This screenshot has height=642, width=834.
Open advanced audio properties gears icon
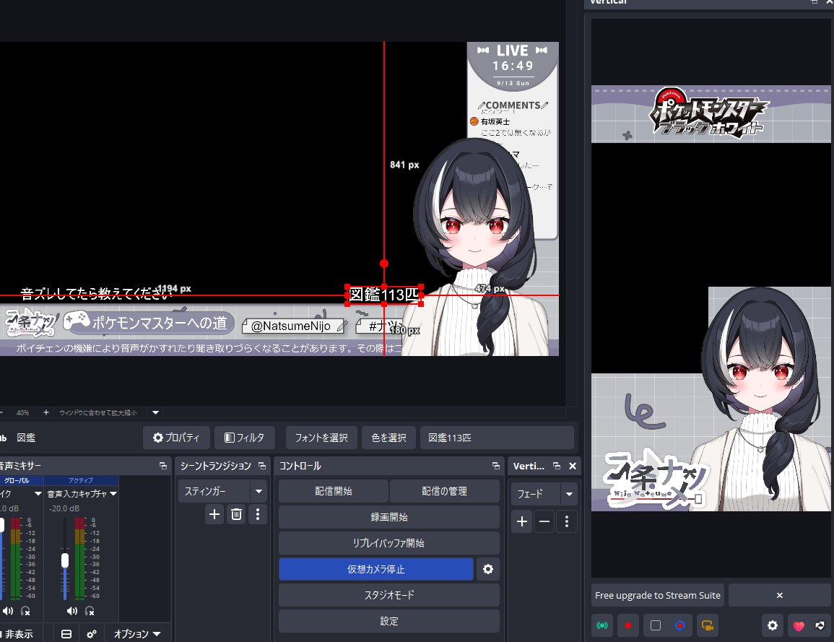pos(92,634)
